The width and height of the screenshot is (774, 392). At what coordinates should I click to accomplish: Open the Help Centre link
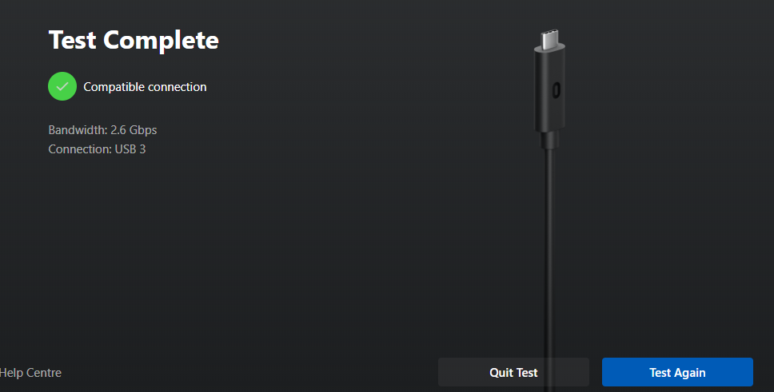point(30,373)
